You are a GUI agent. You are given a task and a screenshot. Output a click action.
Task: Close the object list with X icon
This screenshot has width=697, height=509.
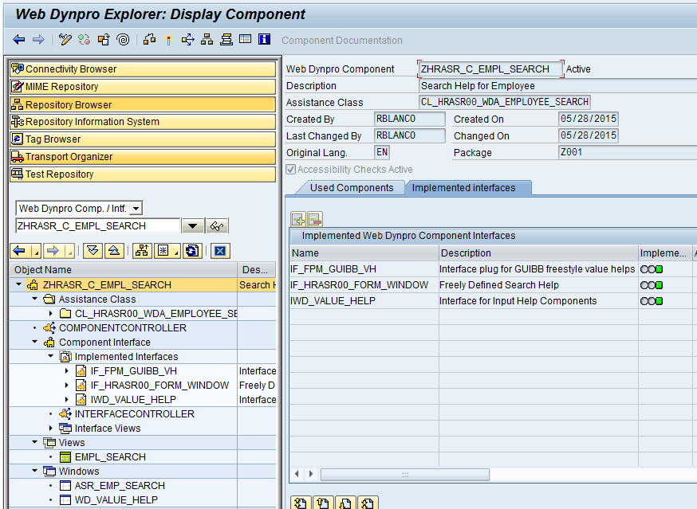tap(220, 252)
